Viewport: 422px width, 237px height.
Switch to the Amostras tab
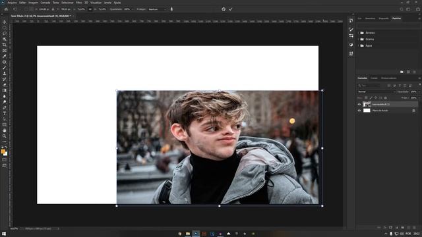370,18
